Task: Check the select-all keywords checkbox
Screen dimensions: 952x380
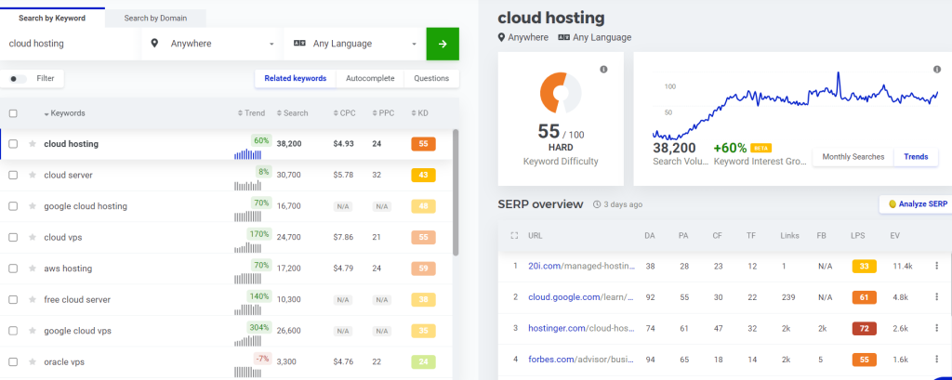Action: [13, 113]
